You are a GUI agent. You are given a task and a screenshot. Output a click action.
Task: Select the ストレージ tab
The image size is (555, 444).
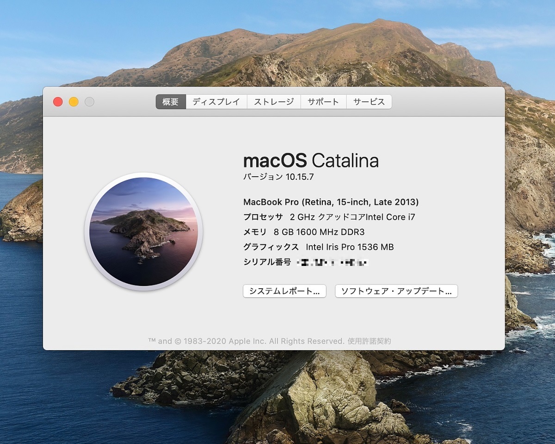pyautogui.click(x=274, y=102)
